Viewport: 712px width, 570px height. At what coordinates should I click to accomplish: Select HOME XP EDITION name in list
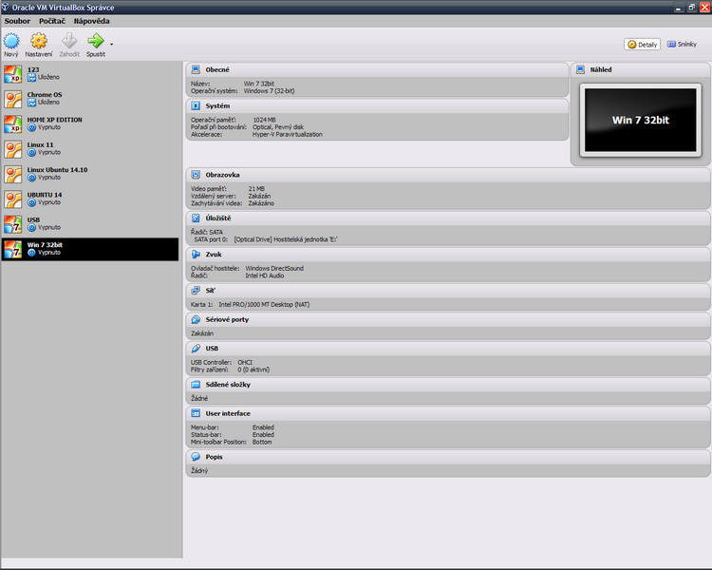(54, 120)
